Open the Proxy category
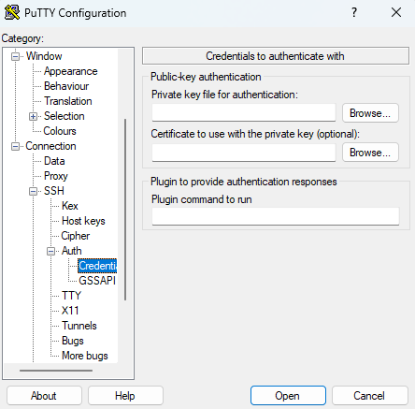415x409 pixels. click(x=56, y=176)
